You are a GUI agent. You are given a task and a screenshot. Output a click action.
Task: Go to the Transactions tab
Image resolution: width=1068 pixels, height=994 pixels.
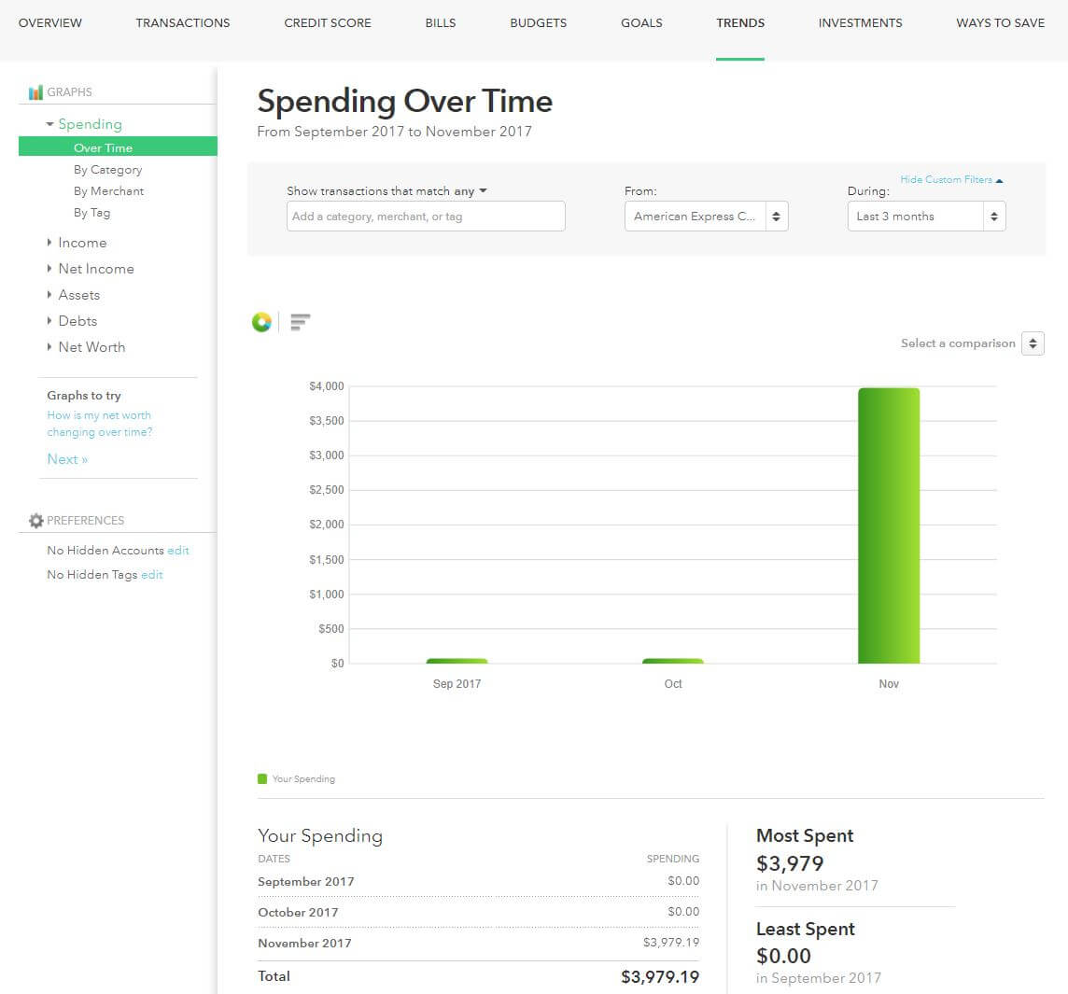point(183,22)
